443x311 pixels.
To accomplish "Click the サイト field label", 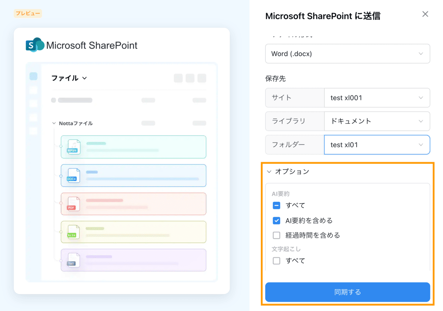I will click(x=282, y=98).
